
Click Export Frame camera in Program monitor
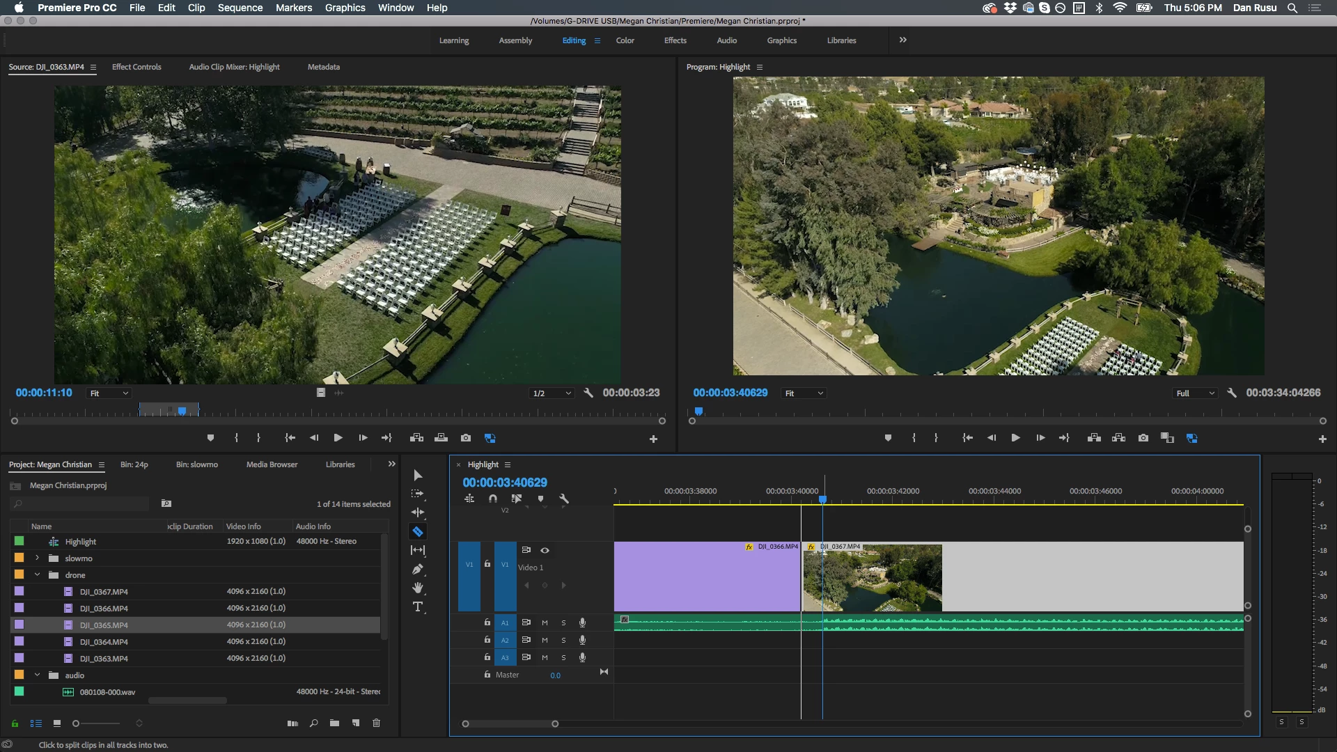[1143, 438]
